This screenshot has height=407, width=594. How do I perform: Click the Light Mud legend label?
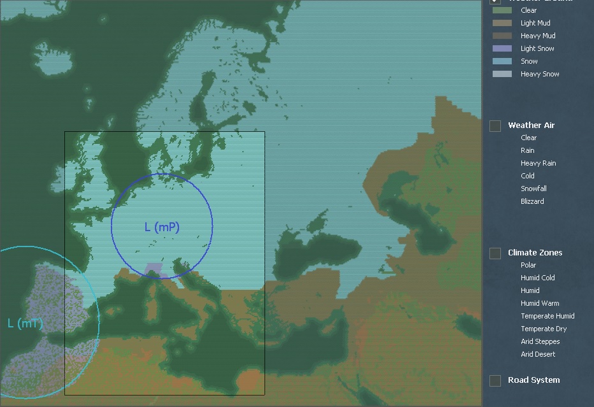point(535,23)
